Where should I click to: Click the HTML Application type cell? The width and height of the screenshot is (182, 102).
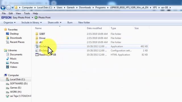120,55
